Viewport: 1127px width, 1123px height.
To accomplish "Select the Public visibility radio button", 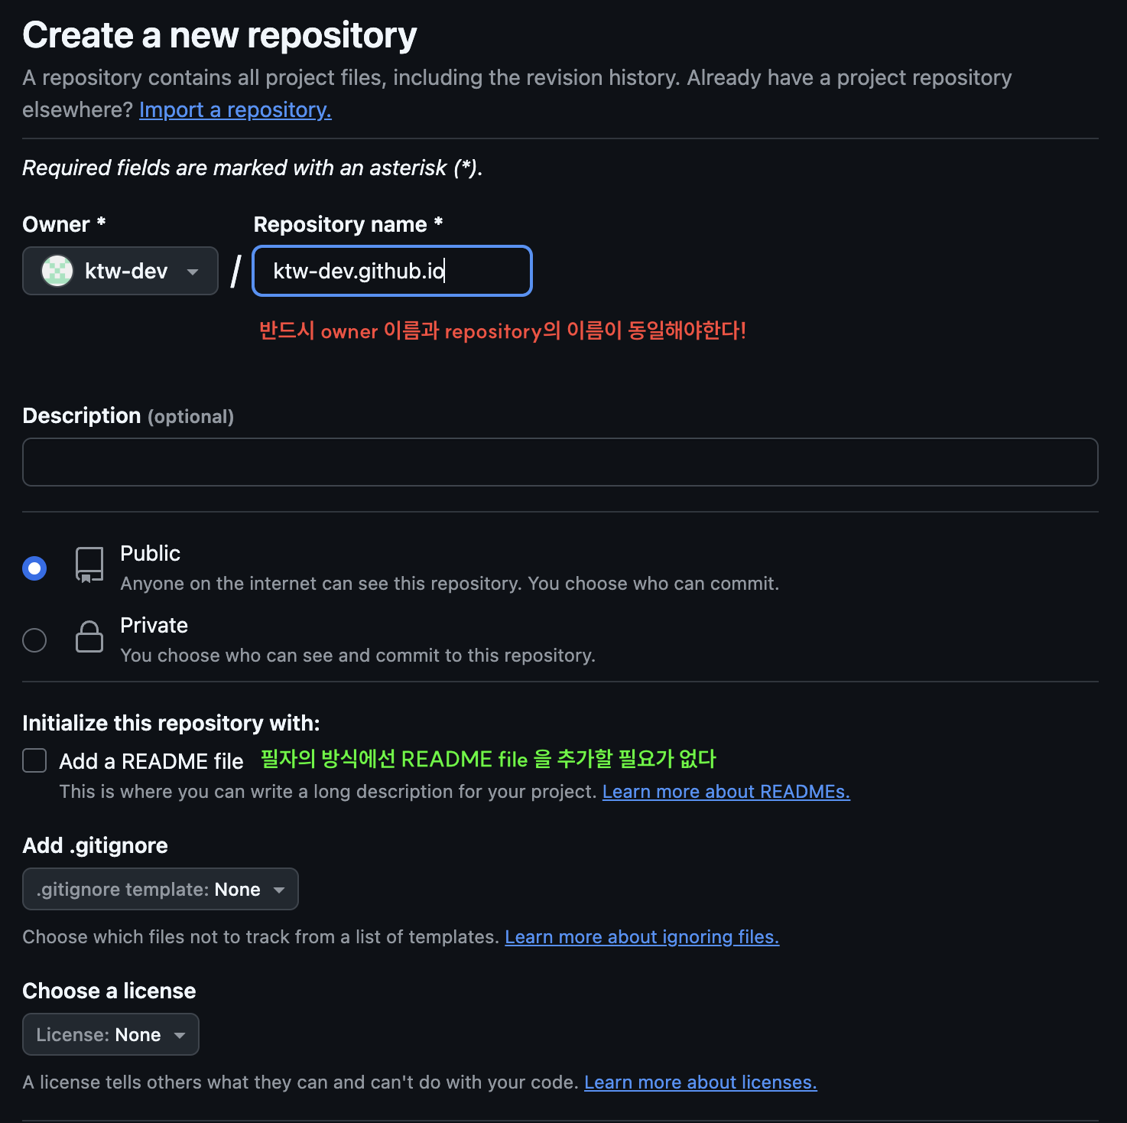I will tap(34, 568).
